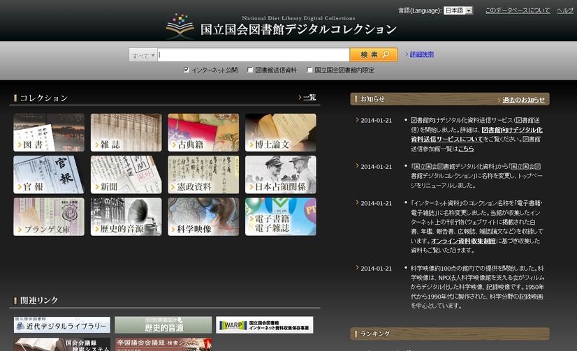Open the 帝国議会会議録 検索システム banner

pos(163,345)
